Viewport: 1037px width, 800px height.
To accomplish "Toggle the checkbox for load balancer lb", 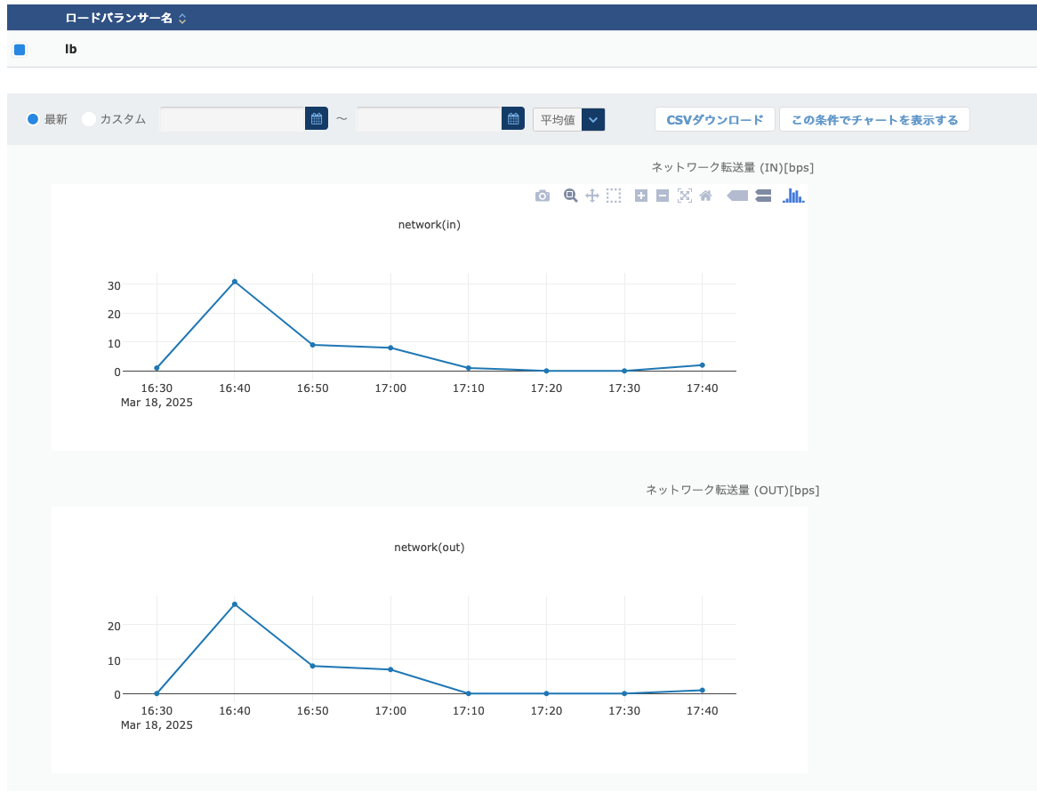I will click(x=20, y=50).
